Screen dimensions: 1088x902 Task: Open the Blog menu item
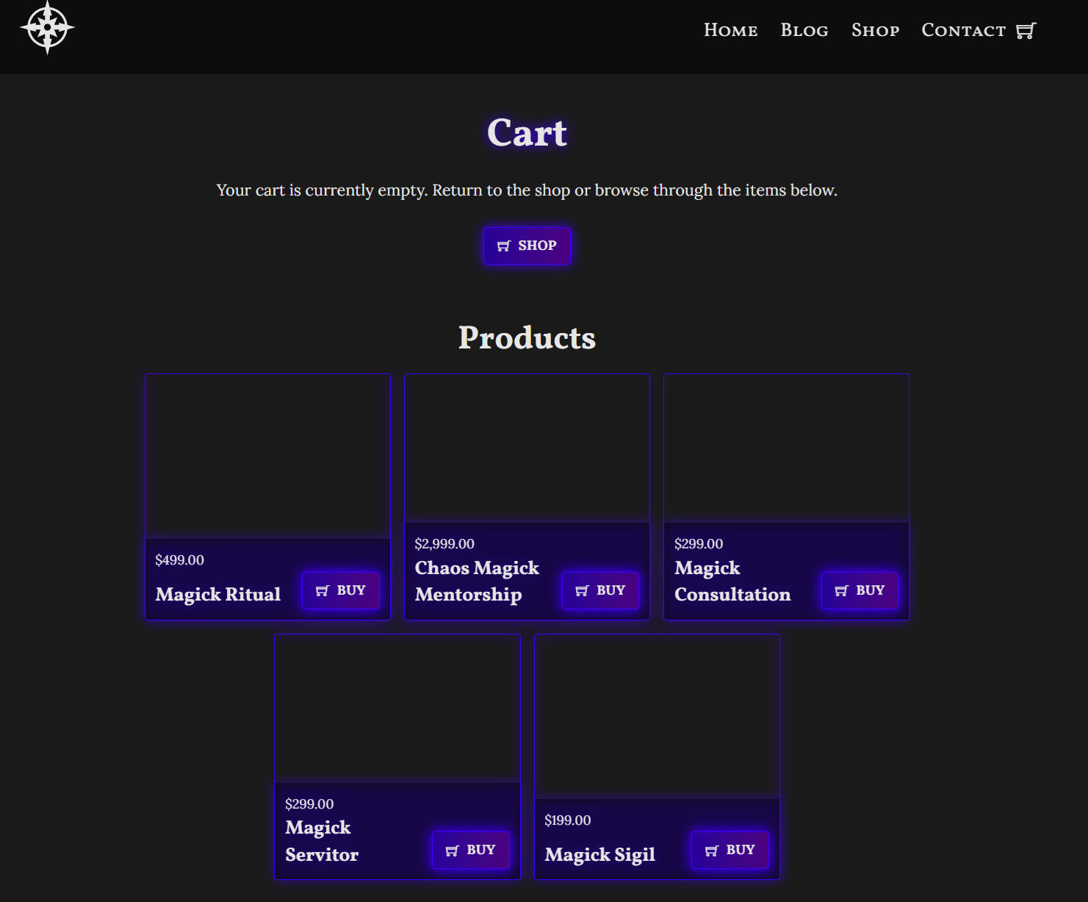(804, 30)
